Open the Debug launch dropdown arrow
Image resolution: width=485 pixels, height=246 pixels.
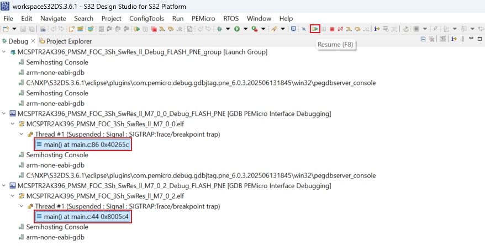click(228, 29)
